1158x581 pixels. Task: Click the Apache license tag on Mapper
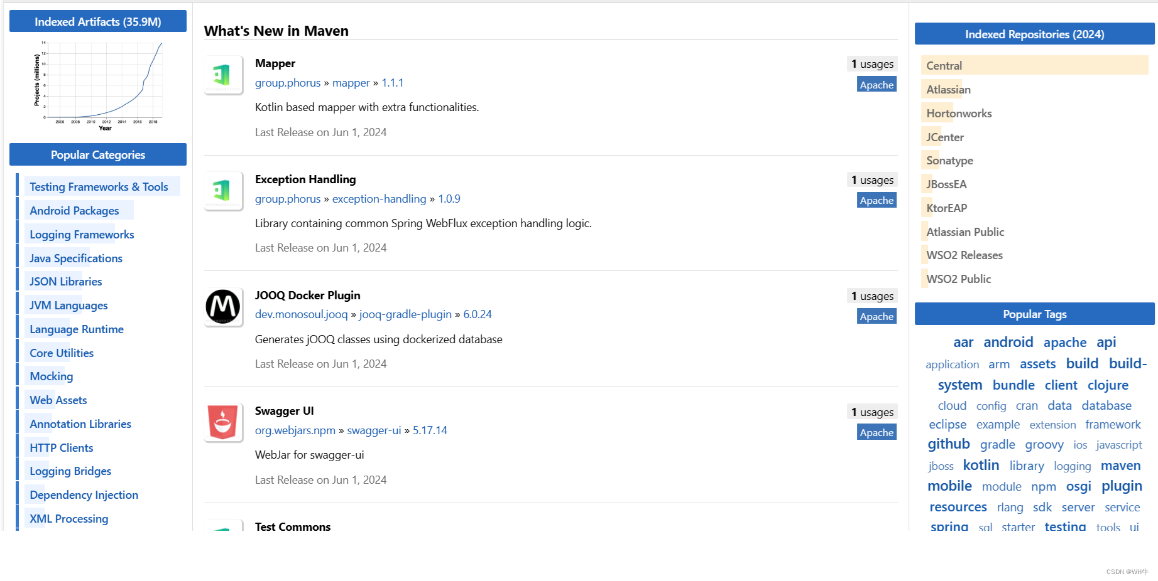[x=877, y=85]
